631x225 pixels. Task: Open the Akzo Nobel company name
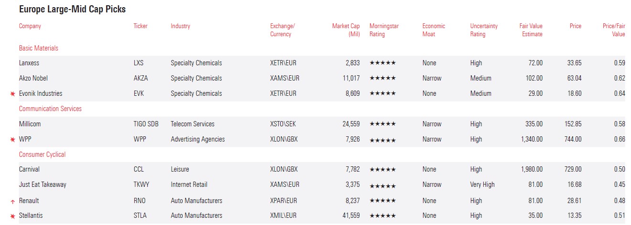(x=33, y=78)
